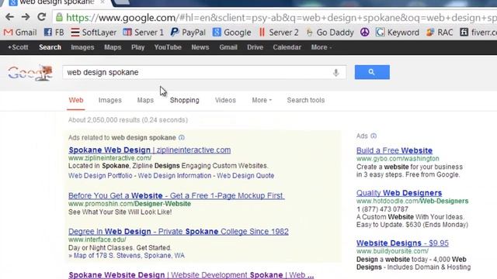The image size is (497, 279).
Task: Select Maps in the black Google bar
Action: [x=113, y=47]
